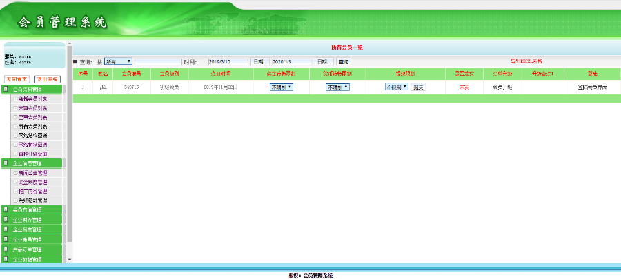Open date picker beside 2020/1/5
Screen dimensions: 621x279
[324, 61]
